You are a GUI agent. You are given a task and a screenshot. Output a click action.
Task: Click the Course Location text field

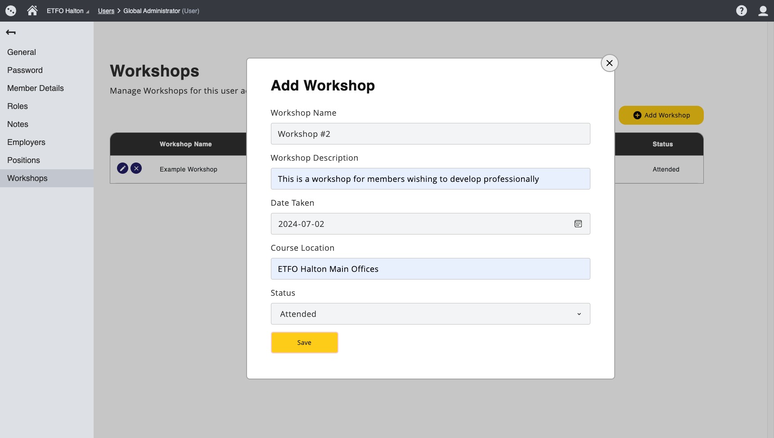(x=430, y=269)
